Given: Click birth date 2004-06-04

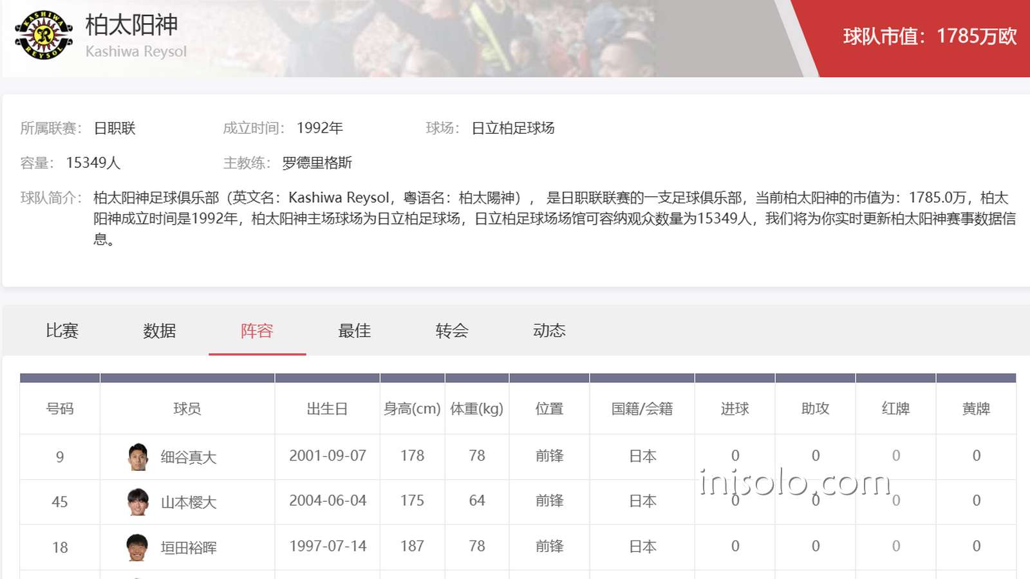Looking at the screenshot, I should (328, 501).
